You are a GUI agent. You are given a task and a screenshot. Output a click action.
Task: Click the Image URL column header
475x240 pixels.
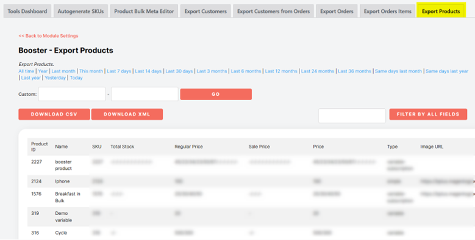[431, 147]
